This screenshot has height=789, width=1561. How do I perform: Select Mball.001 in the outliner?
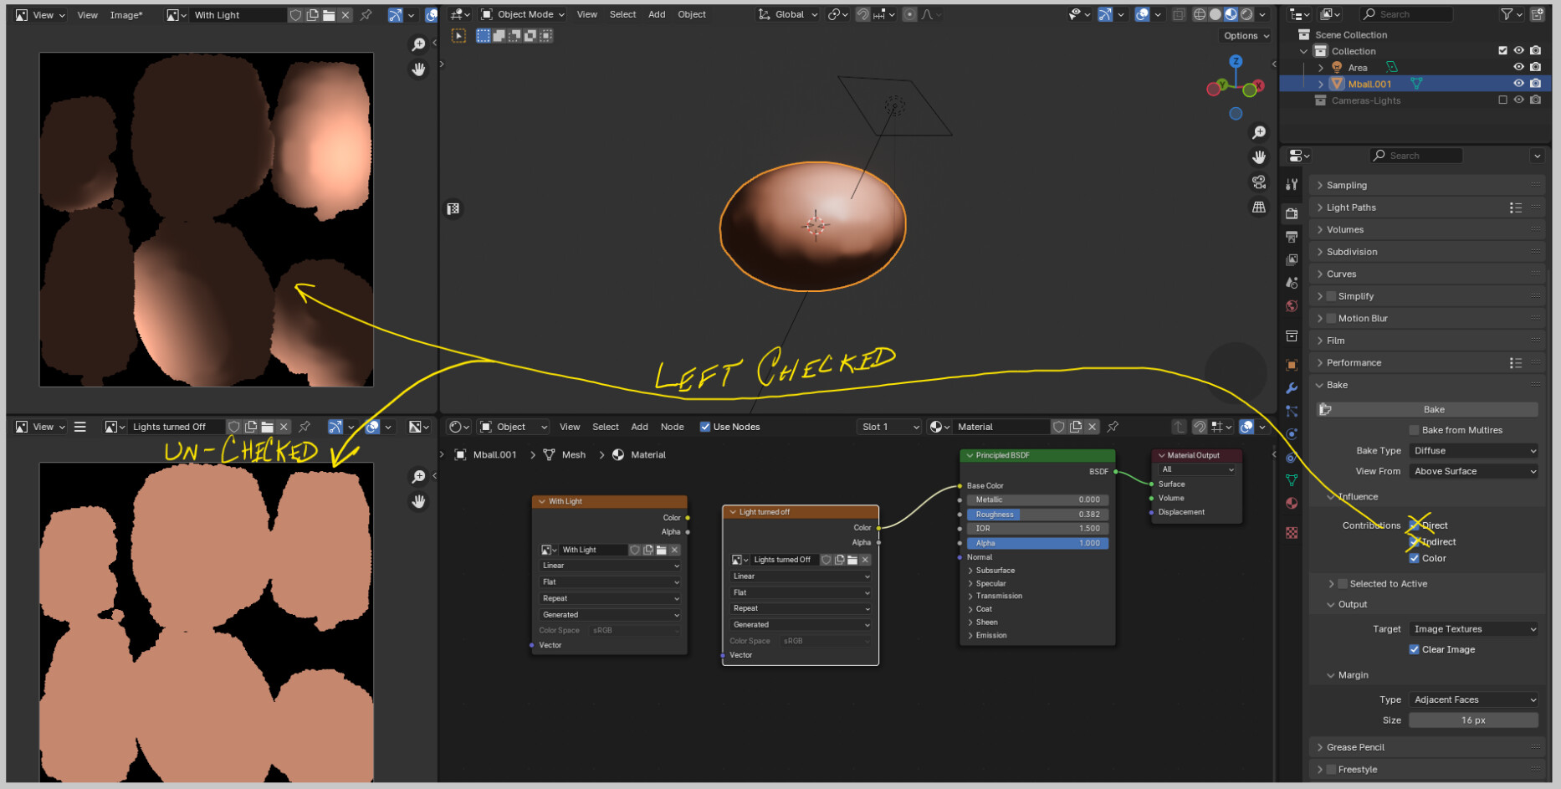pyautogui.click(x=1369, y=84)
